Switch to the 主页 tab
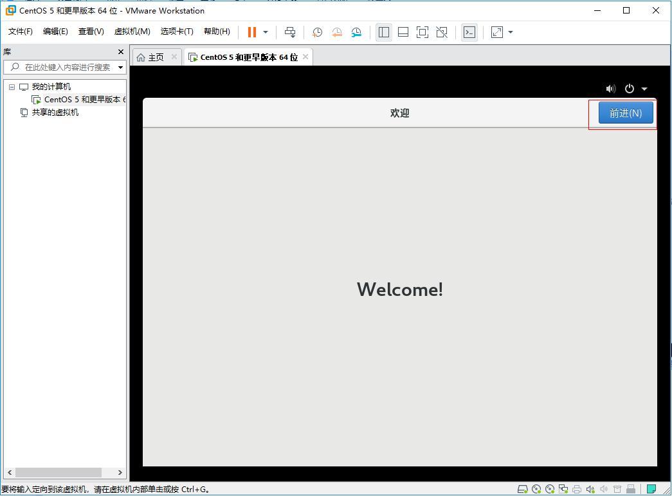 pyautogui.click(x=154, y=57)
